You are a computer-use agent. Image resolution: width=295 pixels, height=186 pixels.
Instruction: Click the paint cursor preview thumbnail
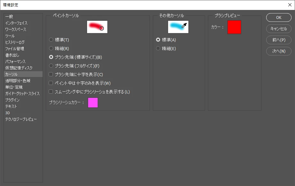97,27
